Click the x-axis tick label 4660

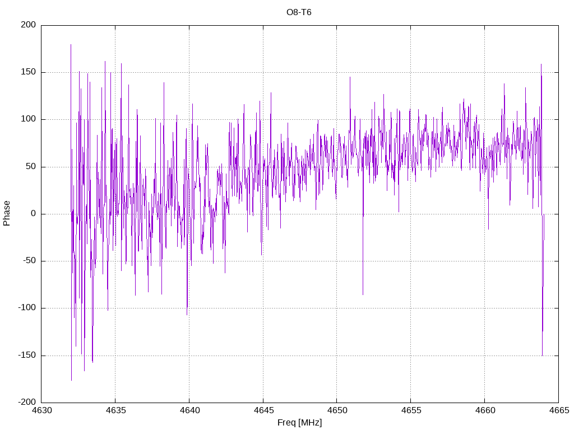click(x=485, y=410)
